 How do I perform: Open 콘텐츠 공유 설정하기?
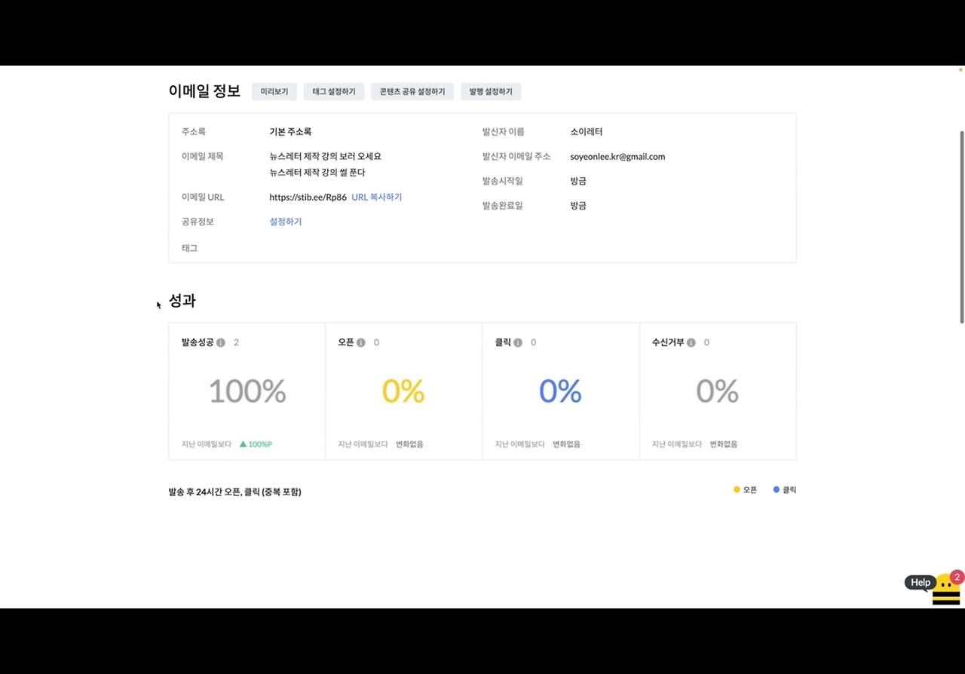(412, 92)
